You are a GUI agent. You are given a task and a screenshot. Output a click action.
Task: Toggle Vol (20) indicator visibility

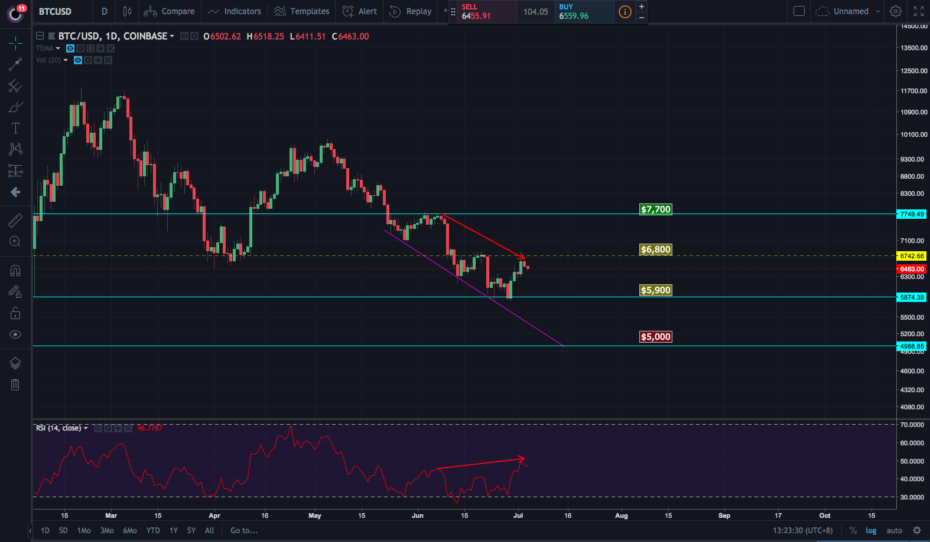(78, 60)
